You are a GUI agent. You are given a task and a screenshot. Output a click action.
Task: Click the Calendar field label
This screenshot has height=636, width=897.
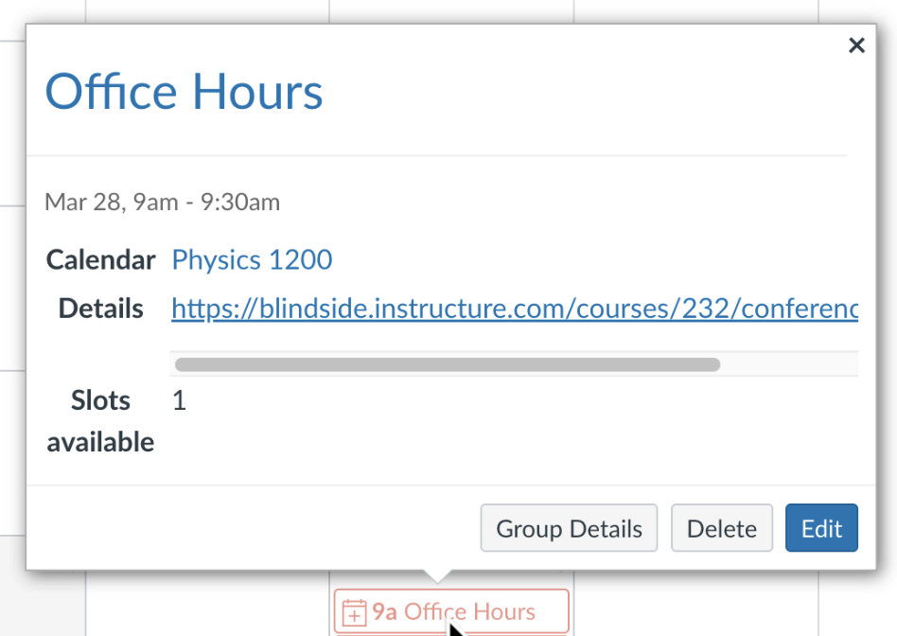click(x=100, y=260)
